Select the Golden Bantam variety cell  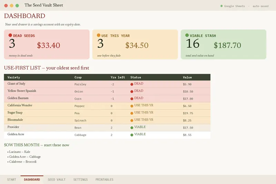[x=18, y=98]
